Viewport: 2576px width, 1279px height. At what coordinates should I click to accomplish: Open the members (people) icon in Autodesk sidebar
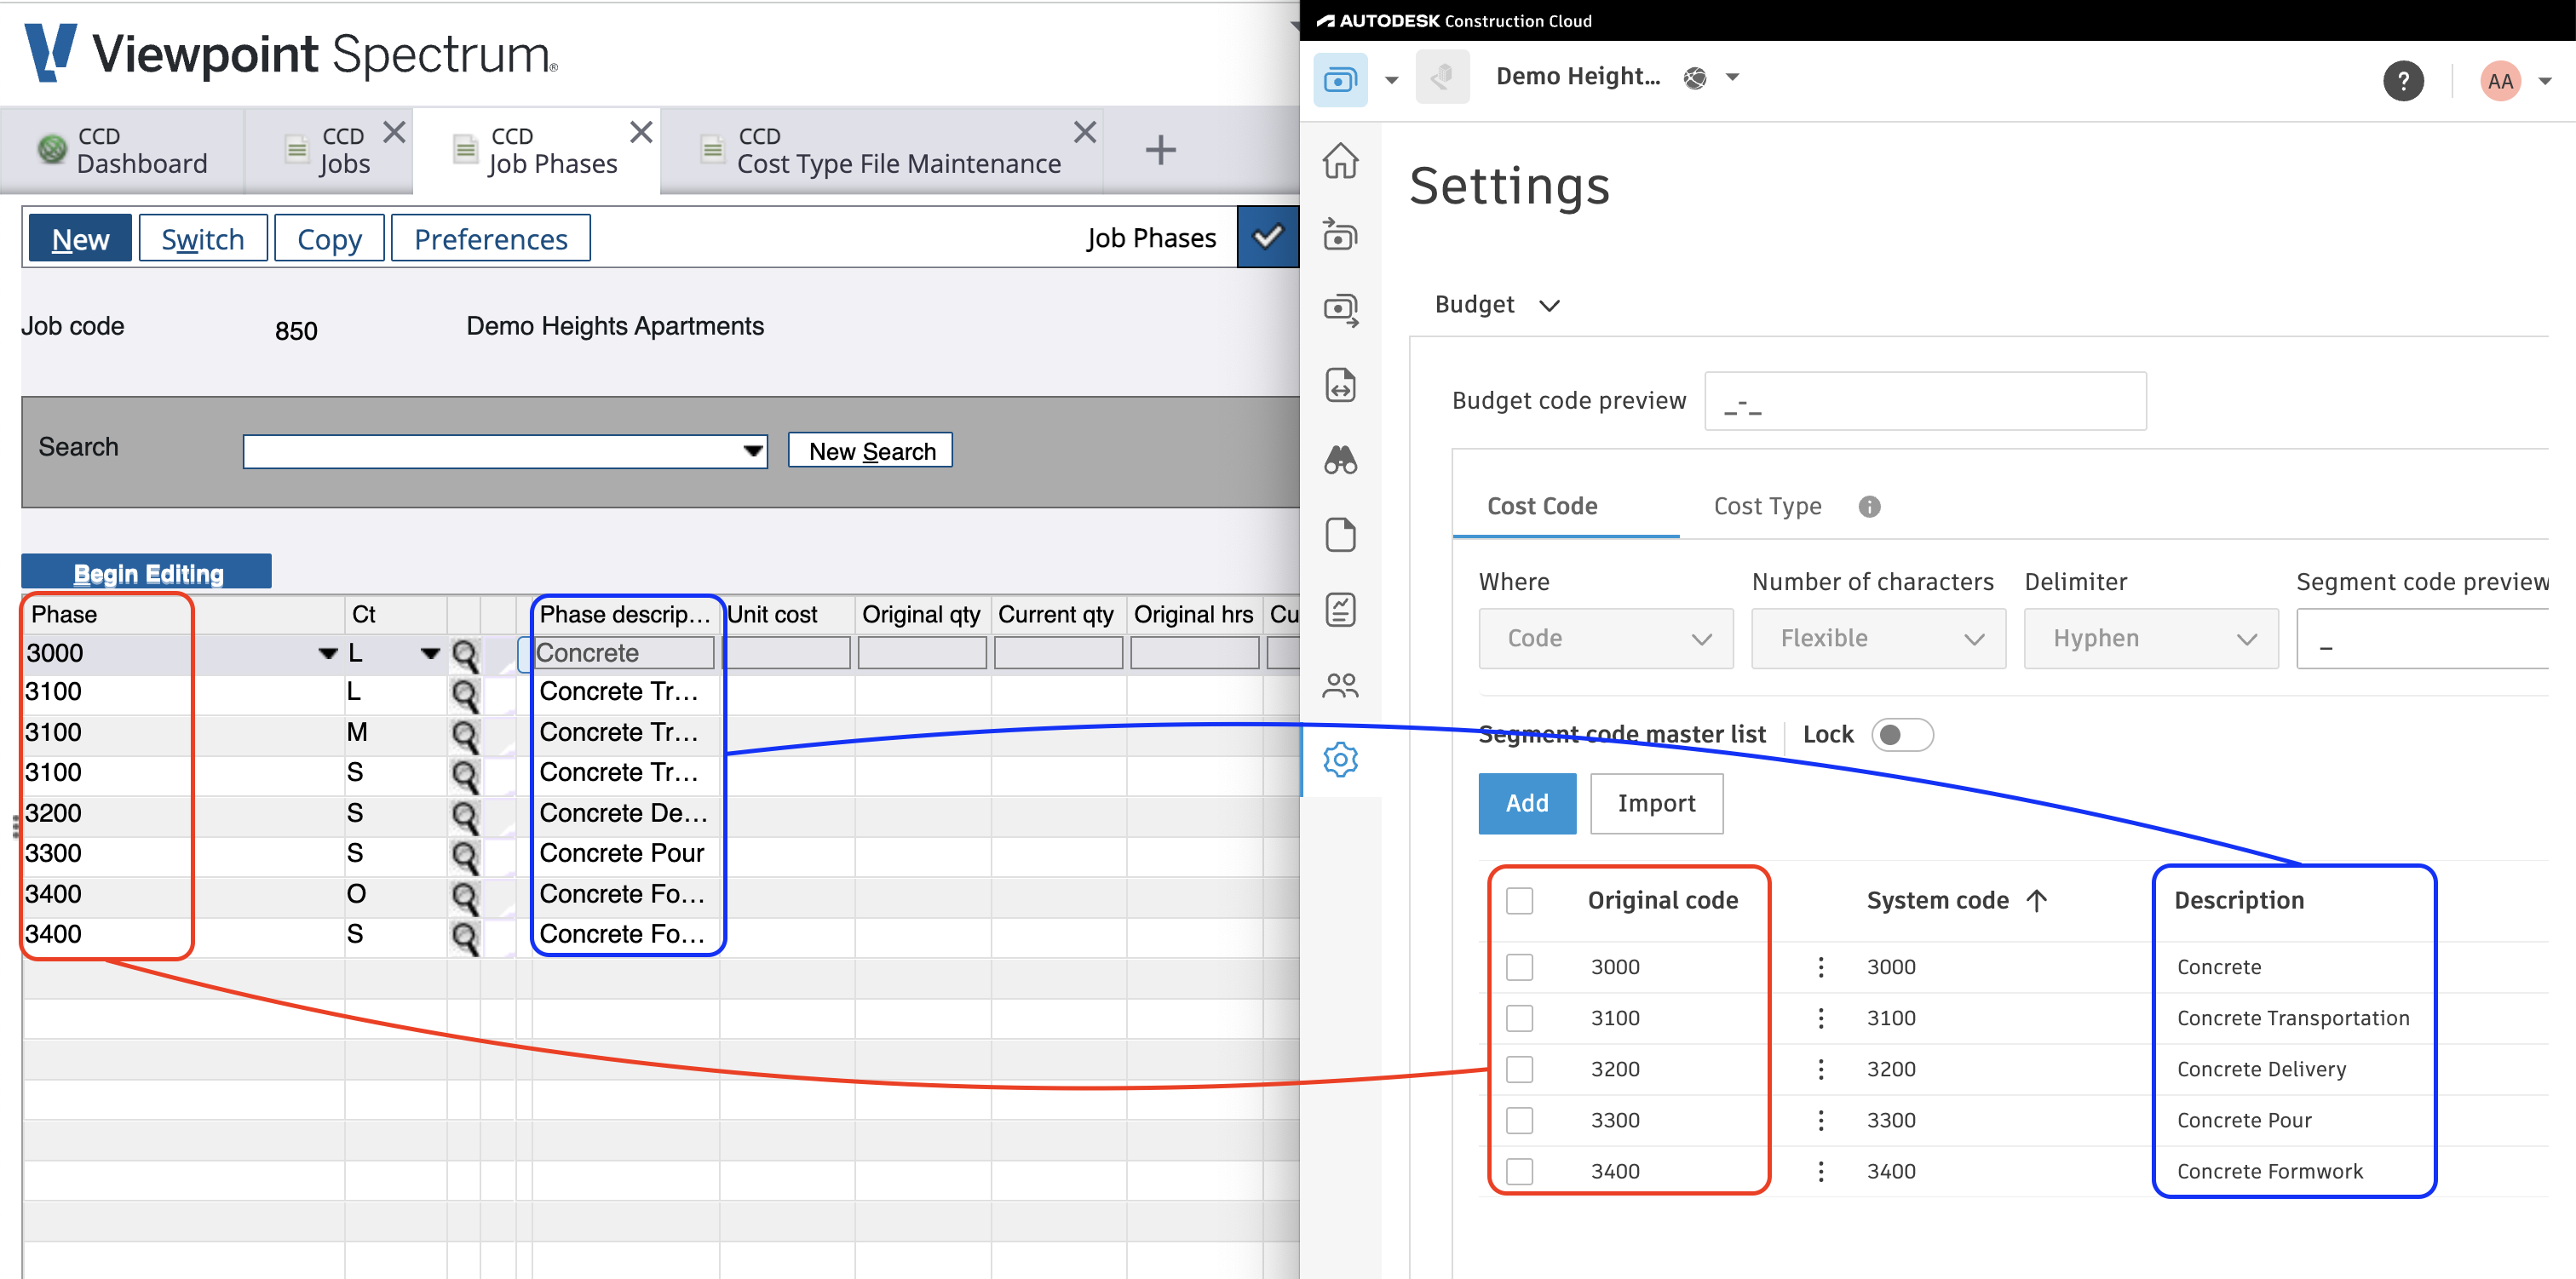pyautogui.click(x=1340, y=685)
